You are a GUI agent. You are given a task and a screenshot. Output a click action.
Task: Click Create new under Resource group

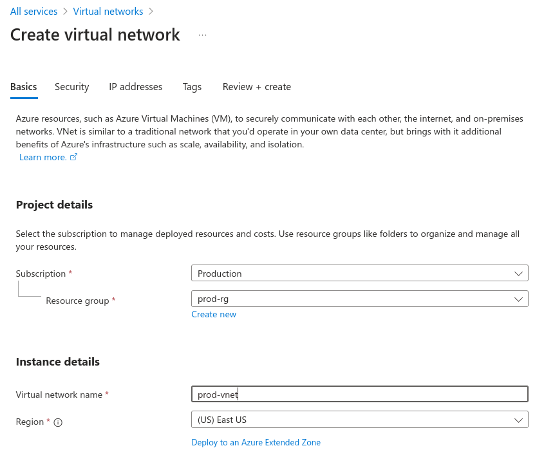(214, 315)
